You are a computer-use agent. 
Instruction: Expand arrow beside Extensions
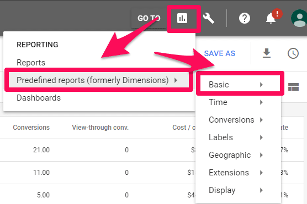pyautogui.click(x=261, y=173)
